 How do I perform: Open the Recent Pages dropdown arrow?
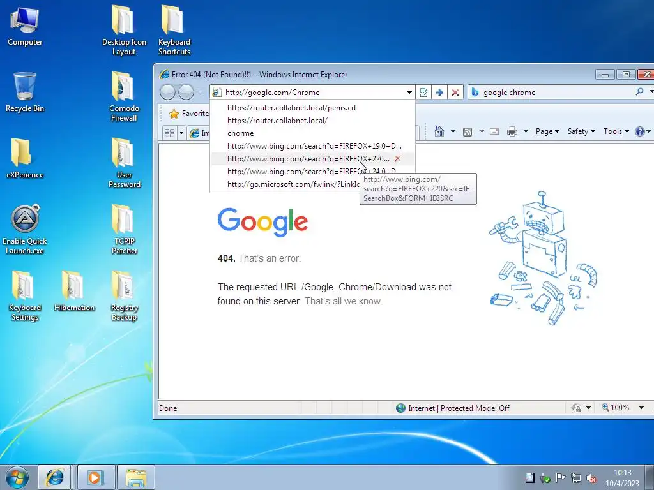[x=200, y=93]
